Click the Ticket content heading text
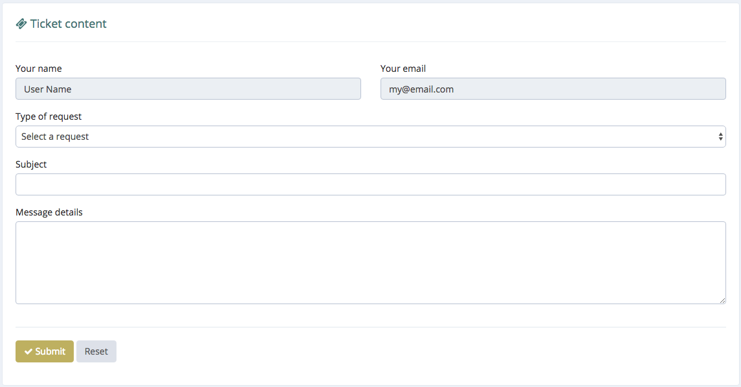The width and height of the screenshot is (741, 387). click(68, 24)
